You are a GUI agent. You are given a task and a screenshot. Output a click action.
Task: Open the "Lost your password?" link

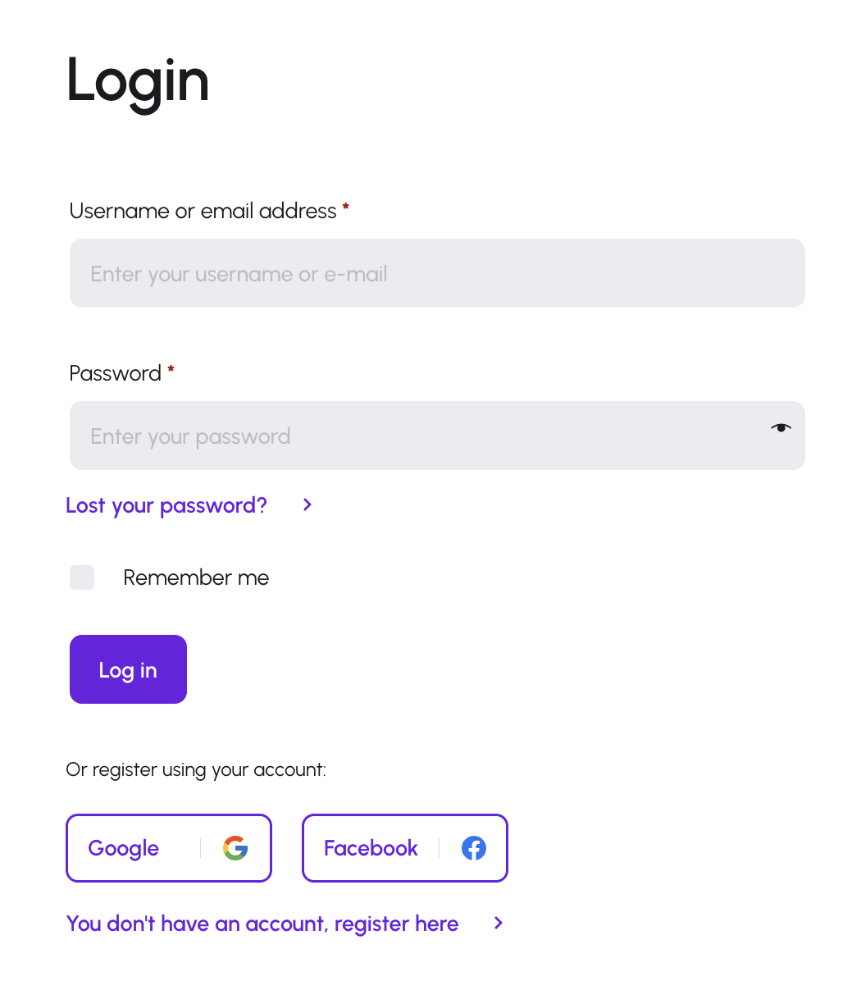(x=166, y=505)
